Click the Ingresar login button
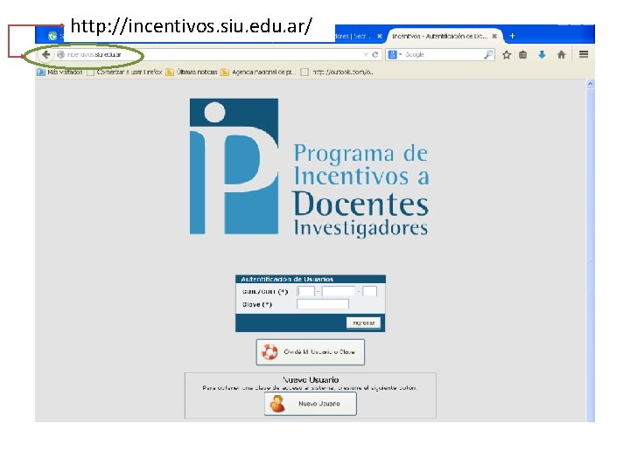This screenshot has width=630, height=472. [x=363, y=323]
